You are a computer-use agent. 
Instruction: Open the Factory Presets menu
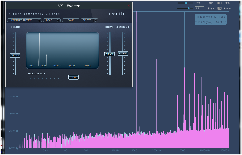coord(22,20)
